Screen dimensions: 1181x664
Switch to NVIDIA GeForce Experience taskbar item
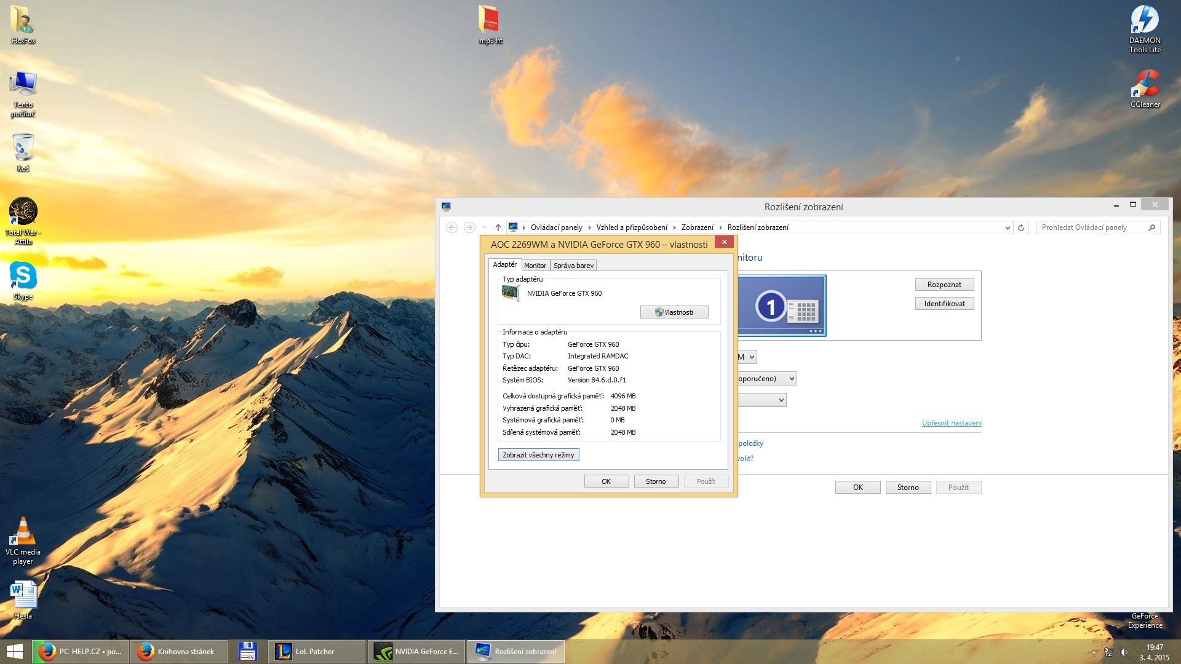click(417, 652)
